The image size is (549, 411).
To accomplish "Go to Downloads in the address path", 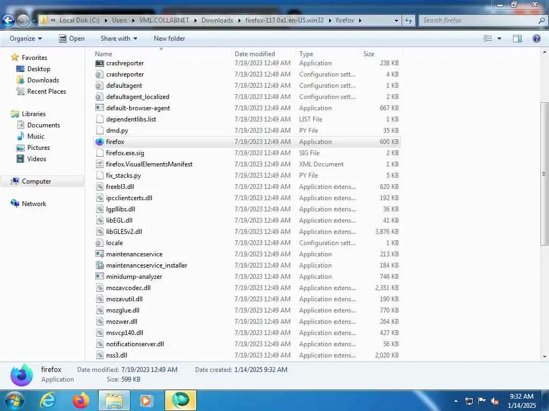I will click(x=218, y=20).
